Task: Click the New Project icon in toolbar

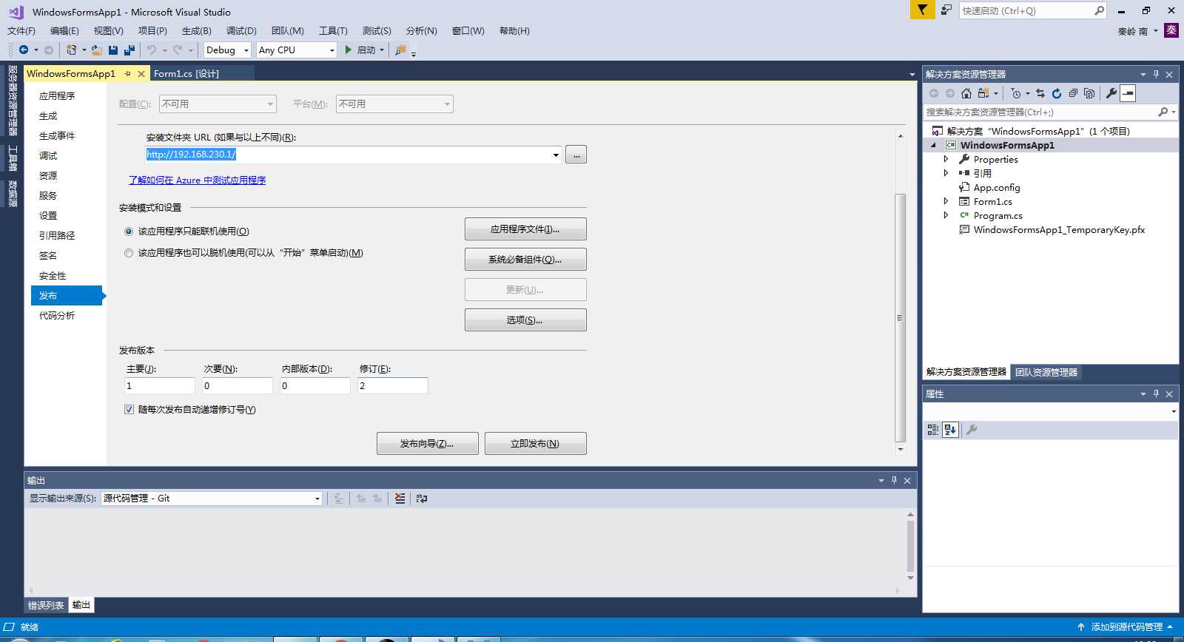Action: pos(71,50)
